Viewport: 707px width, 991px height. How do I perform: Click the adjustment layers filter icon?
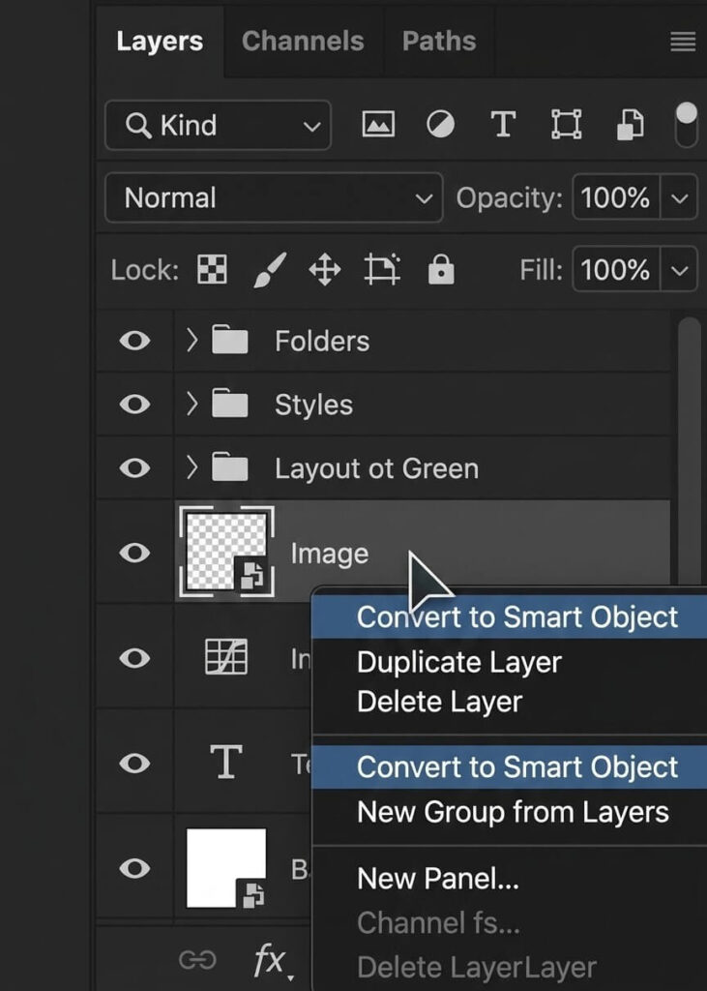pos(440,124)
